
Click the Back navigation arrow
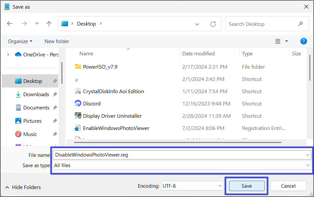pos(10,24)
